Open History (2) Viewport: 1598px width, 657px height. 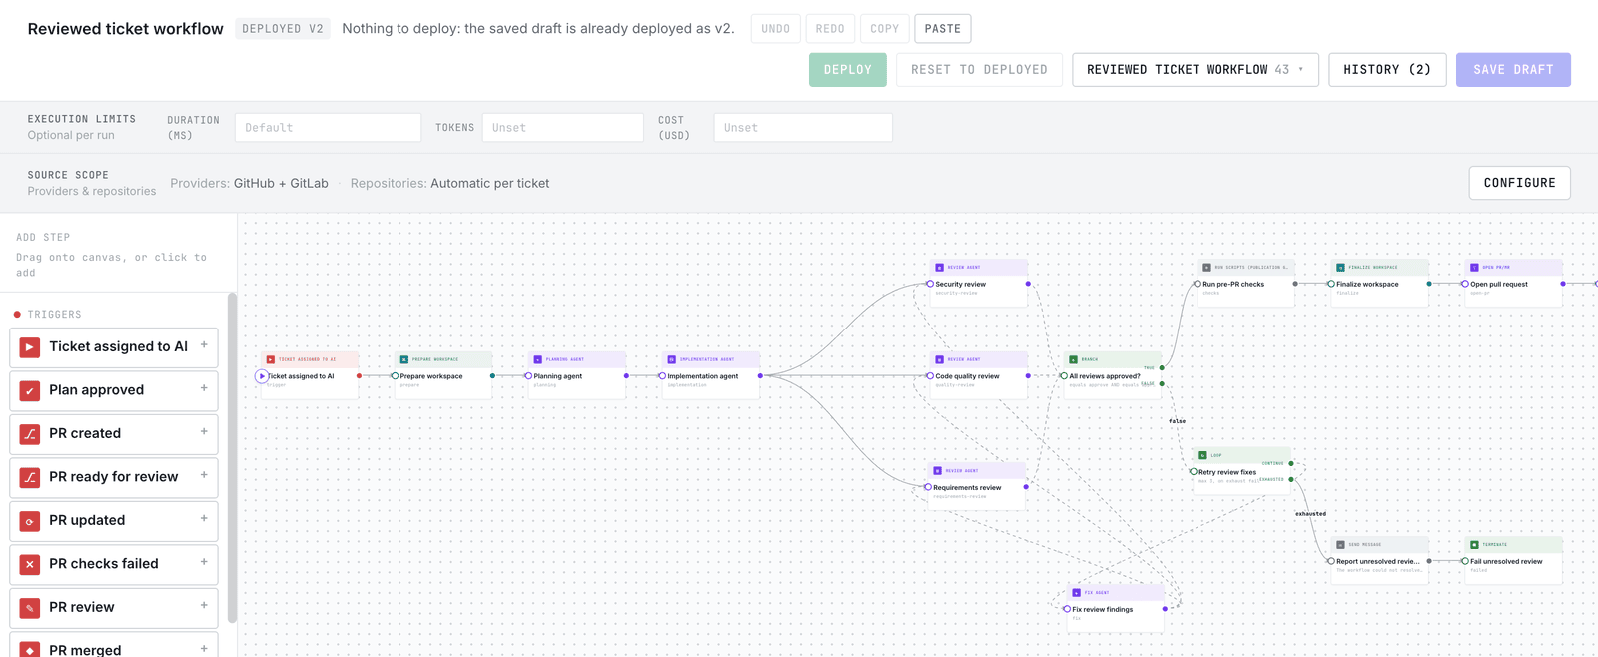point(1387,70)
